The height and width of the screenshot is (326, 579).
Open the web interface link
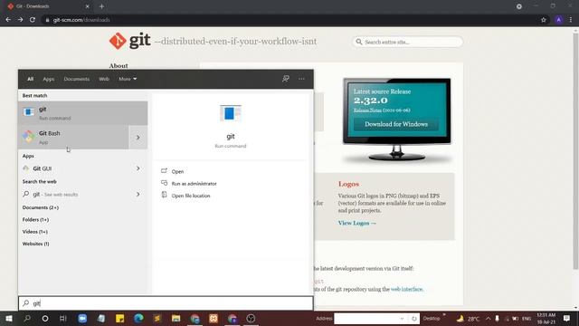tap(406, 289)
